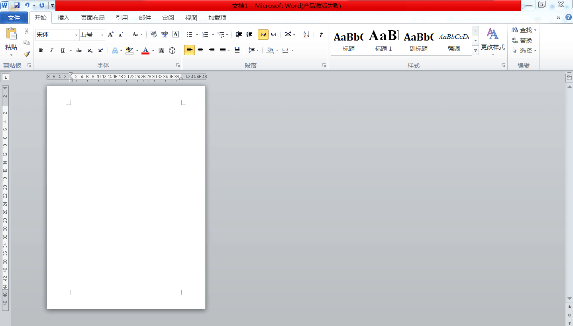Apply superscript formatting
Screen dimensions: 573x326
tap(101, 50)
